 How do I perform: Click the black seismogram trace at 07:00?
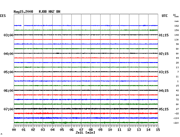(x=86, y=109)
